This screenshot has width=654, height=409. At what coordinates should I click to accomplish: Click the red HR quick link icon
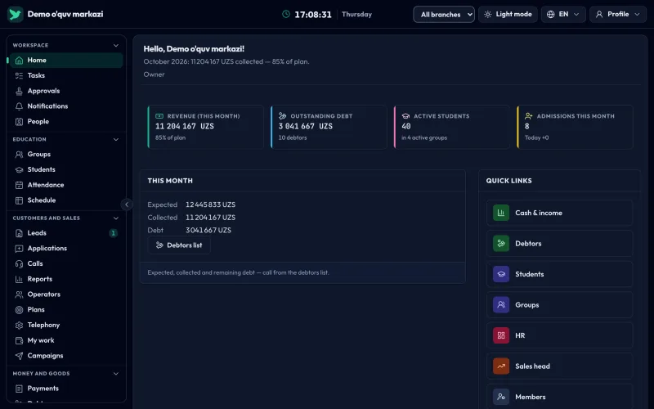tap(501, 335)
